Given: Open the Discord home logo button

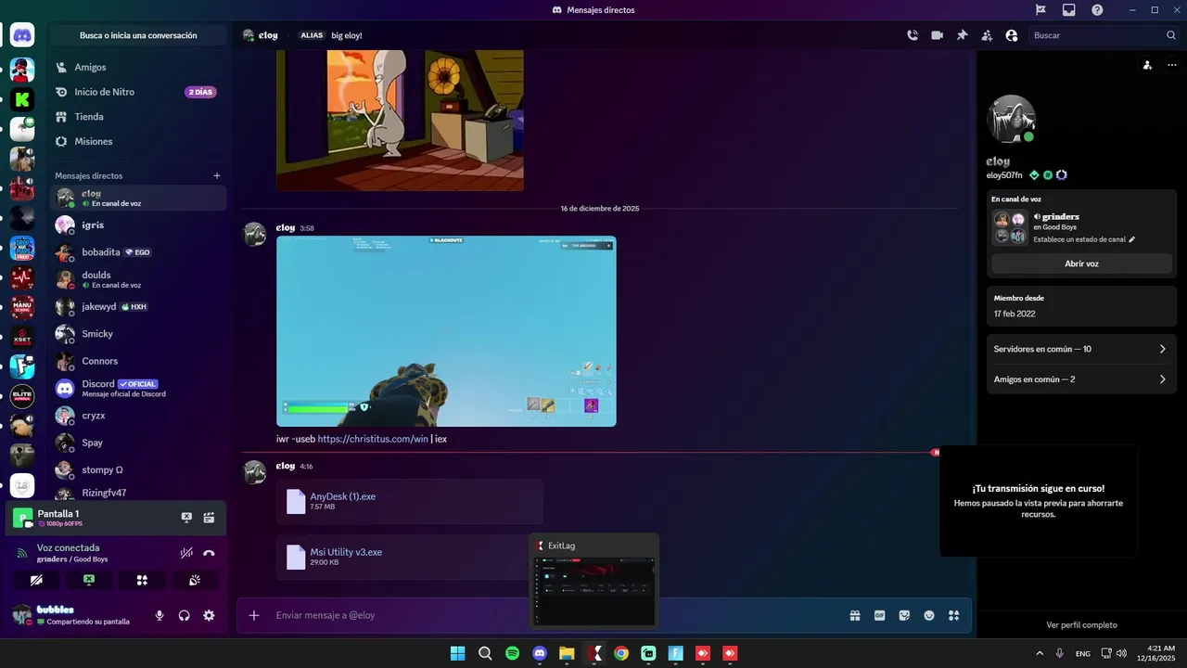Looking at the screenshot, I should point(22,36).
